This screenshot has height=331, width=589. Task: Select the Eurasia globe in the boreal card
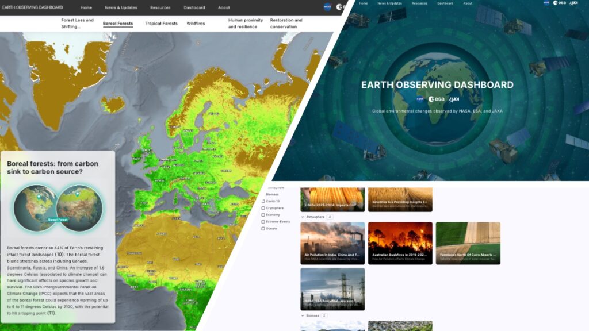[80, 207]
